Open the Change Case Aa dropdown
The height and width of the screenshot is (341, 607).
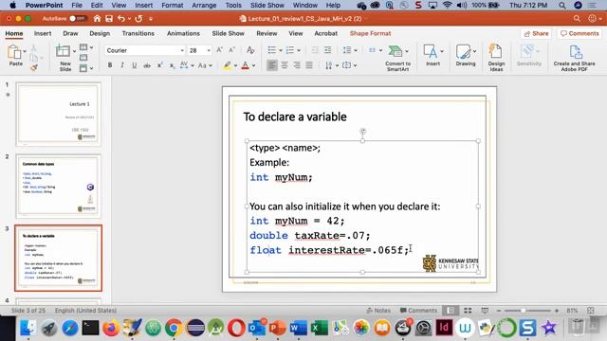coord(205,65)
